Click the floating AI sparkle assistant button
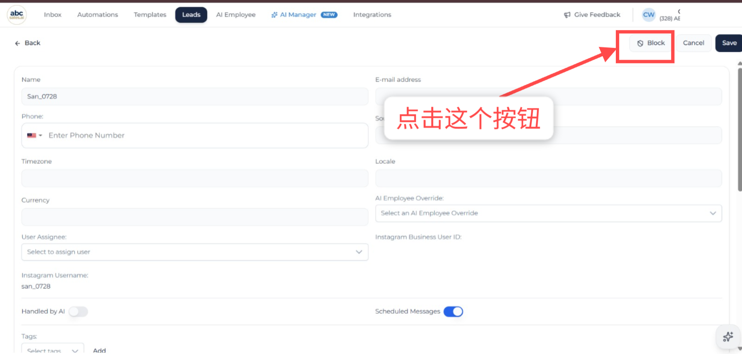Screen dimensions: 742x354 click(x=728, y=336)
